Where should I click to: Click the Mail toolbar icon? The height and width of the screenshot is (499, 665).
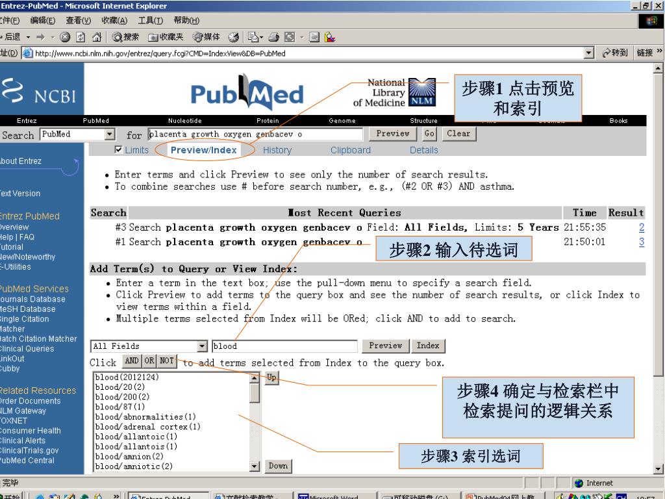253,37
